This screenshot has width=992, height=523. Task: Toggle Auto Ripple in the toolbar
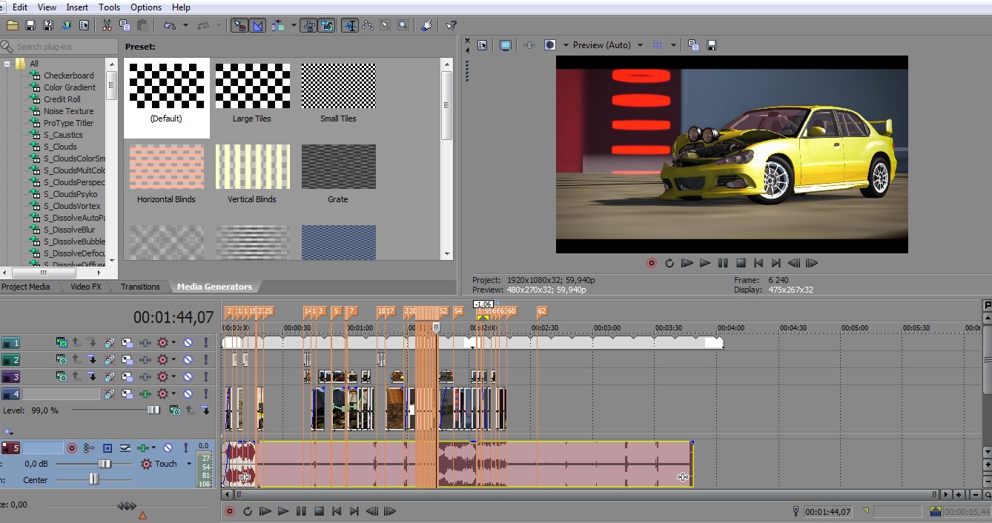pyautogui.click(x=278, y=25)
